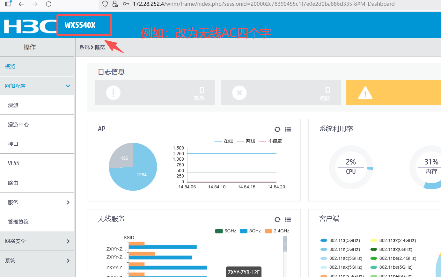Reload the page with the refresh icon

(x=48, y=4)
